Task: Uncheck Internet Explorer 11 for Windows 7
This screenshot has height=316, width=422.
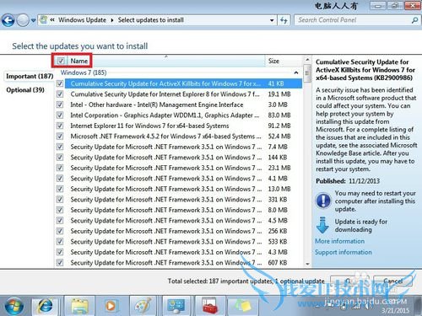Action: 60,126
